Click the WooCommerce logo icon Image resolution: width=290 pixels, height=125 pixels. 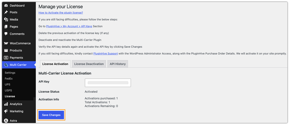(x=6, y=43)
